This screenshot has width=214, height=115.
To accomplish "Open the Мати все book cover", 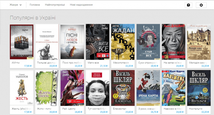I will coord(97,42).
